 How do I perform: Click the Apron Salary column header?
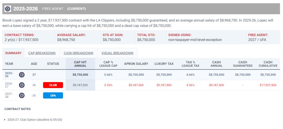[136, 64]
